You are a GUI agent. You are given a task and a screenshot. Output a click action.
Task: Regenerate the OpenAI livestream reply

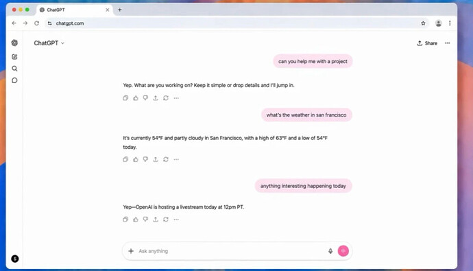pyautogui.click(x=166, y=220)
